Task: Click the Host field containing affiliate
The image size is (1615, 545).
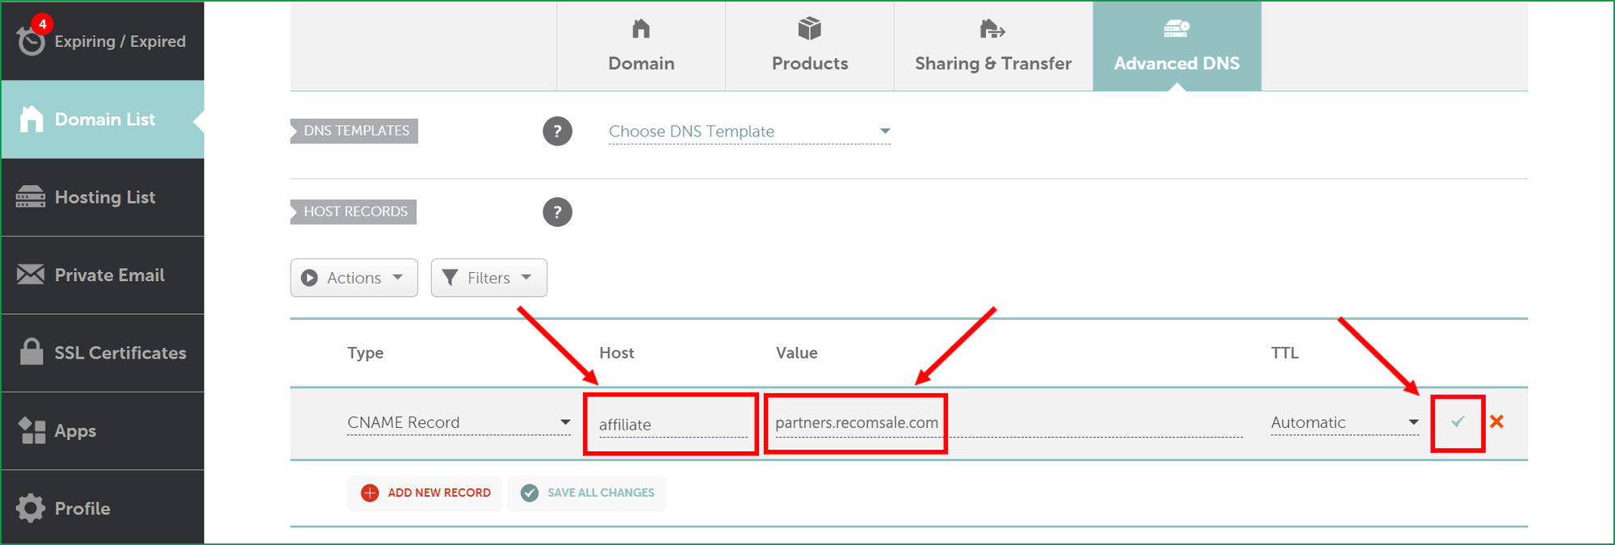Action: (672, 425)
